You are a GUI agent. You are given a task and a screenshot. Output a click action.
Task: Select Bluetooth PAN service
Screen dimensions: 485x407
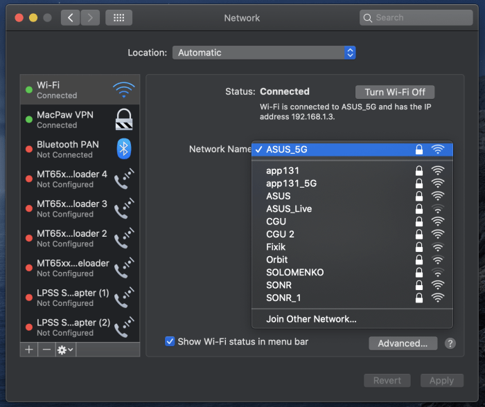[x=80, y=149]
